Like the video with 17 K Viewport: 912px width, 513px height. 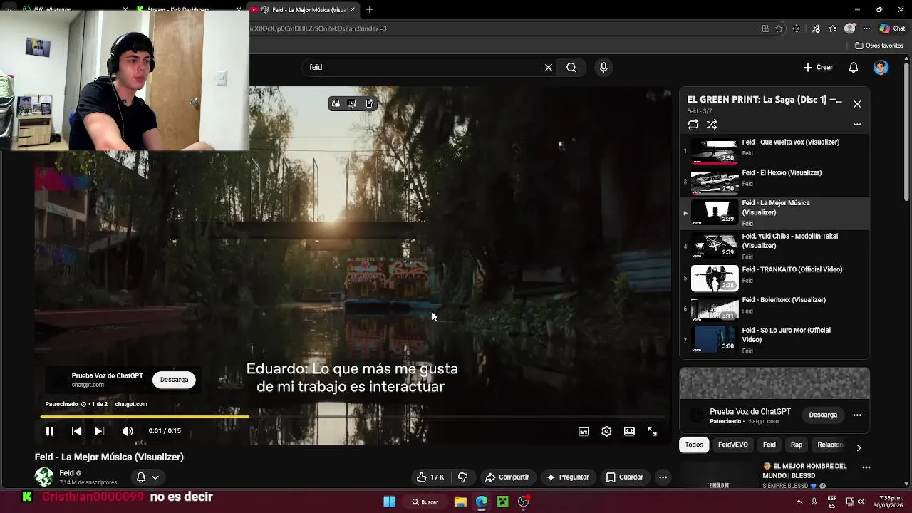tap(430, 477)
